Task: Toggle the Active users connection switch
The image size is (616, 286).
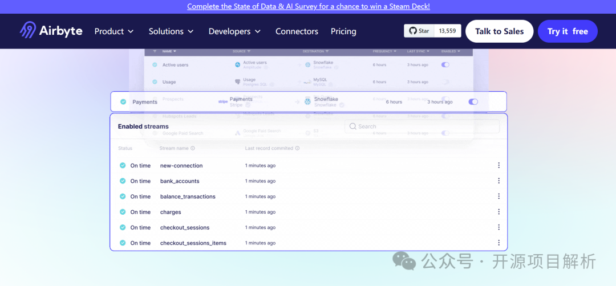Action: point(445,65)
